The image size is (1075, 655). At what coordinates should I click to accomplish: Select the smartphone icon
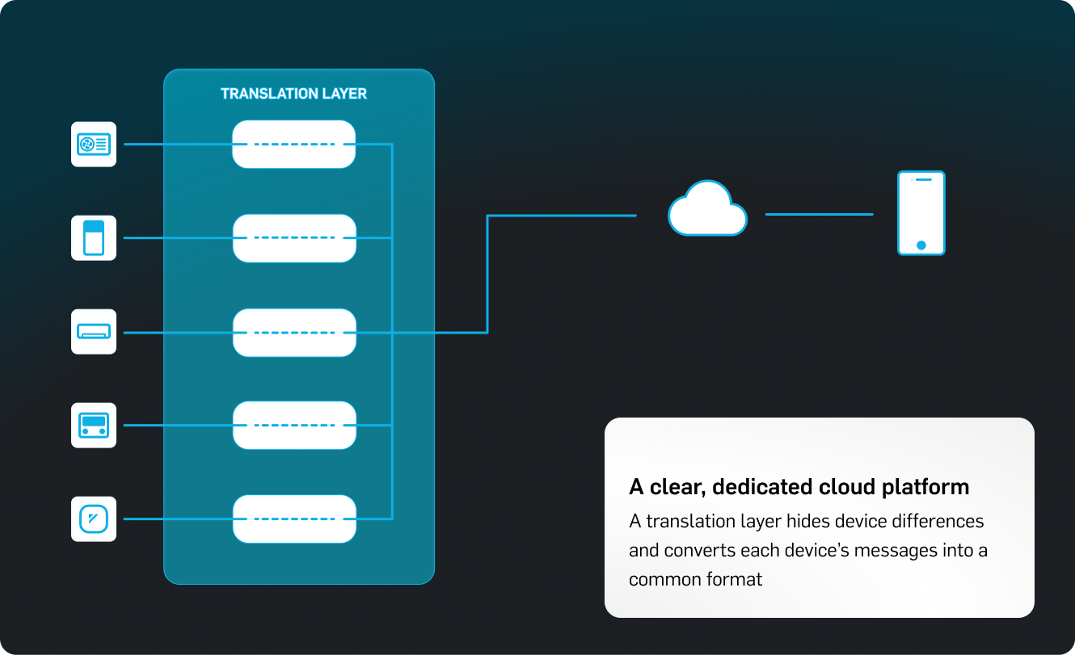click(921, 212)
